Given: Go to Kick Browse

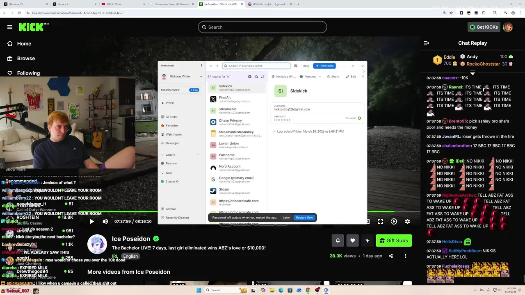Looking at the screenshot, I should point(21,58).
